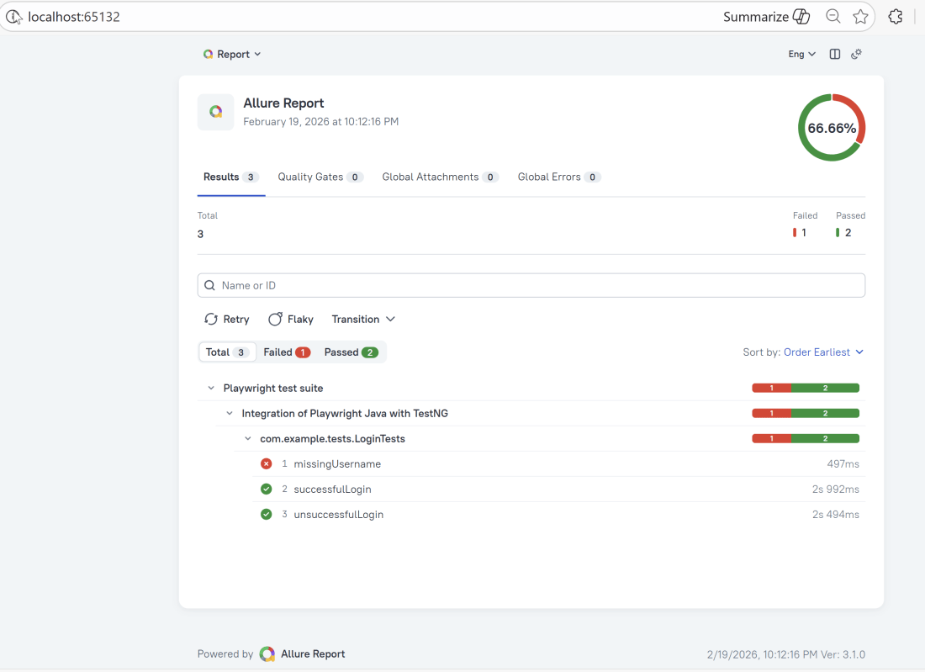Open the Transition filter dropdown
The image size is (925, 672).
pos(363,320)
